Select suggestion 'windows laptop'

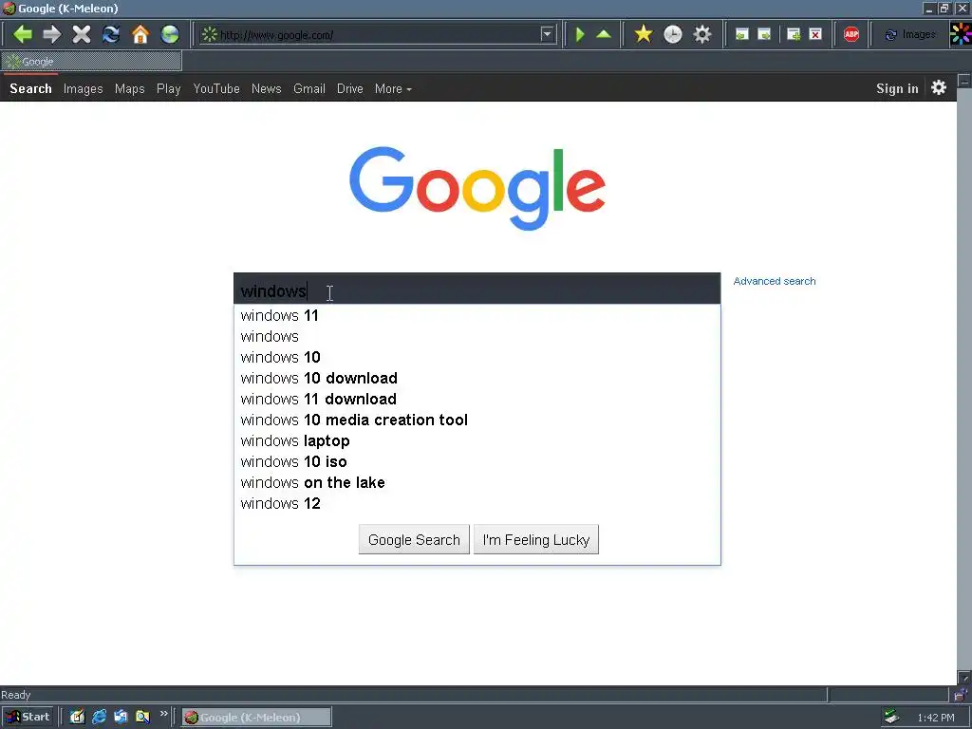[x=477, y=440]
